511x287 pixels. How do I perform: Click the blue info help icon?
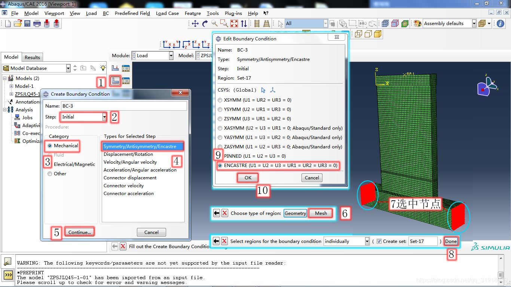click(x=501, y=24)
